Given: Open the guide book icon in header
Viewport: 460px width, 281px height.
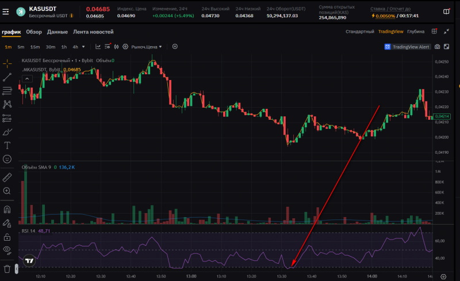Looking at the screenshot, I should pos(446,12).
